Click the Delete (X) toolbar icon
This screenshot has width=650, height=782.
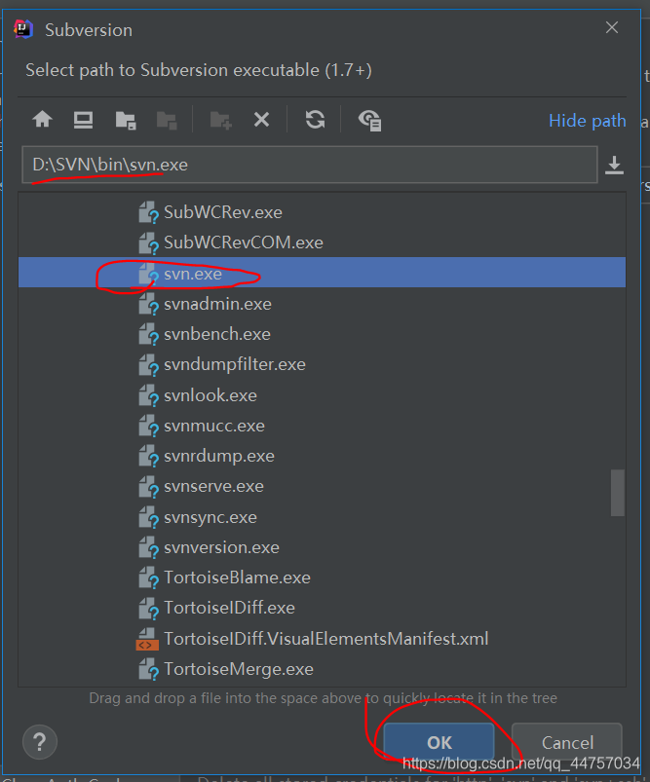pyautogui.click(x=261, y=120)
